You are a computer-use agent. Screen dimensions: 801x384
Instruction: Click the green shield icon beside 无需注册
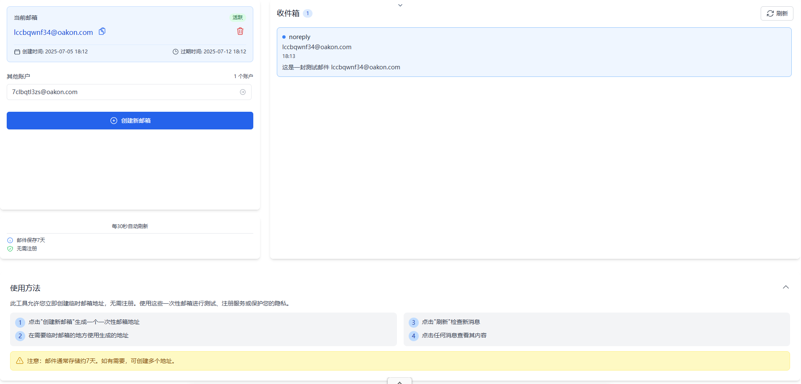click(x=10, y=248)
